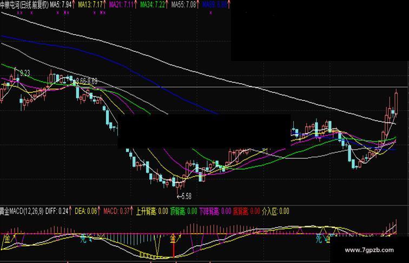Select the DIFF: 0.24 value
409x263 pixels.
click(x=57, y=211)
